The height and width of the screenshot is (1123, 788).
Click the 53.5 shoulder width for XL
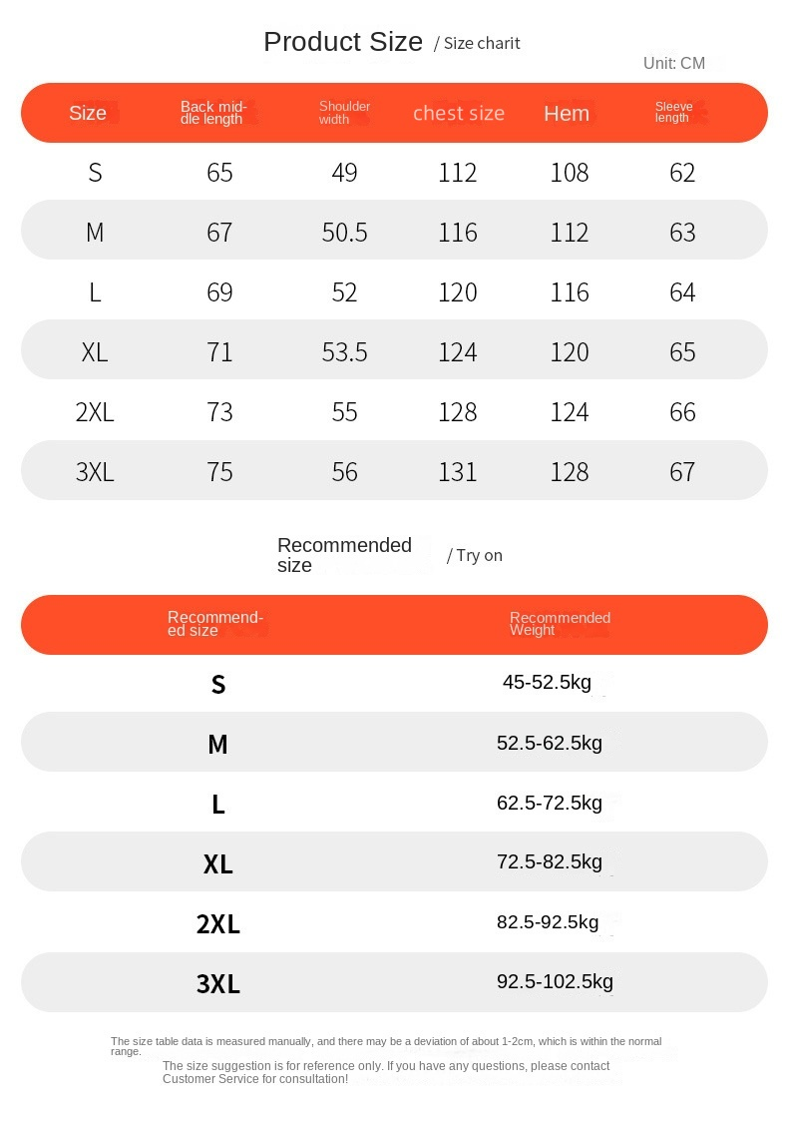[344, 352]
